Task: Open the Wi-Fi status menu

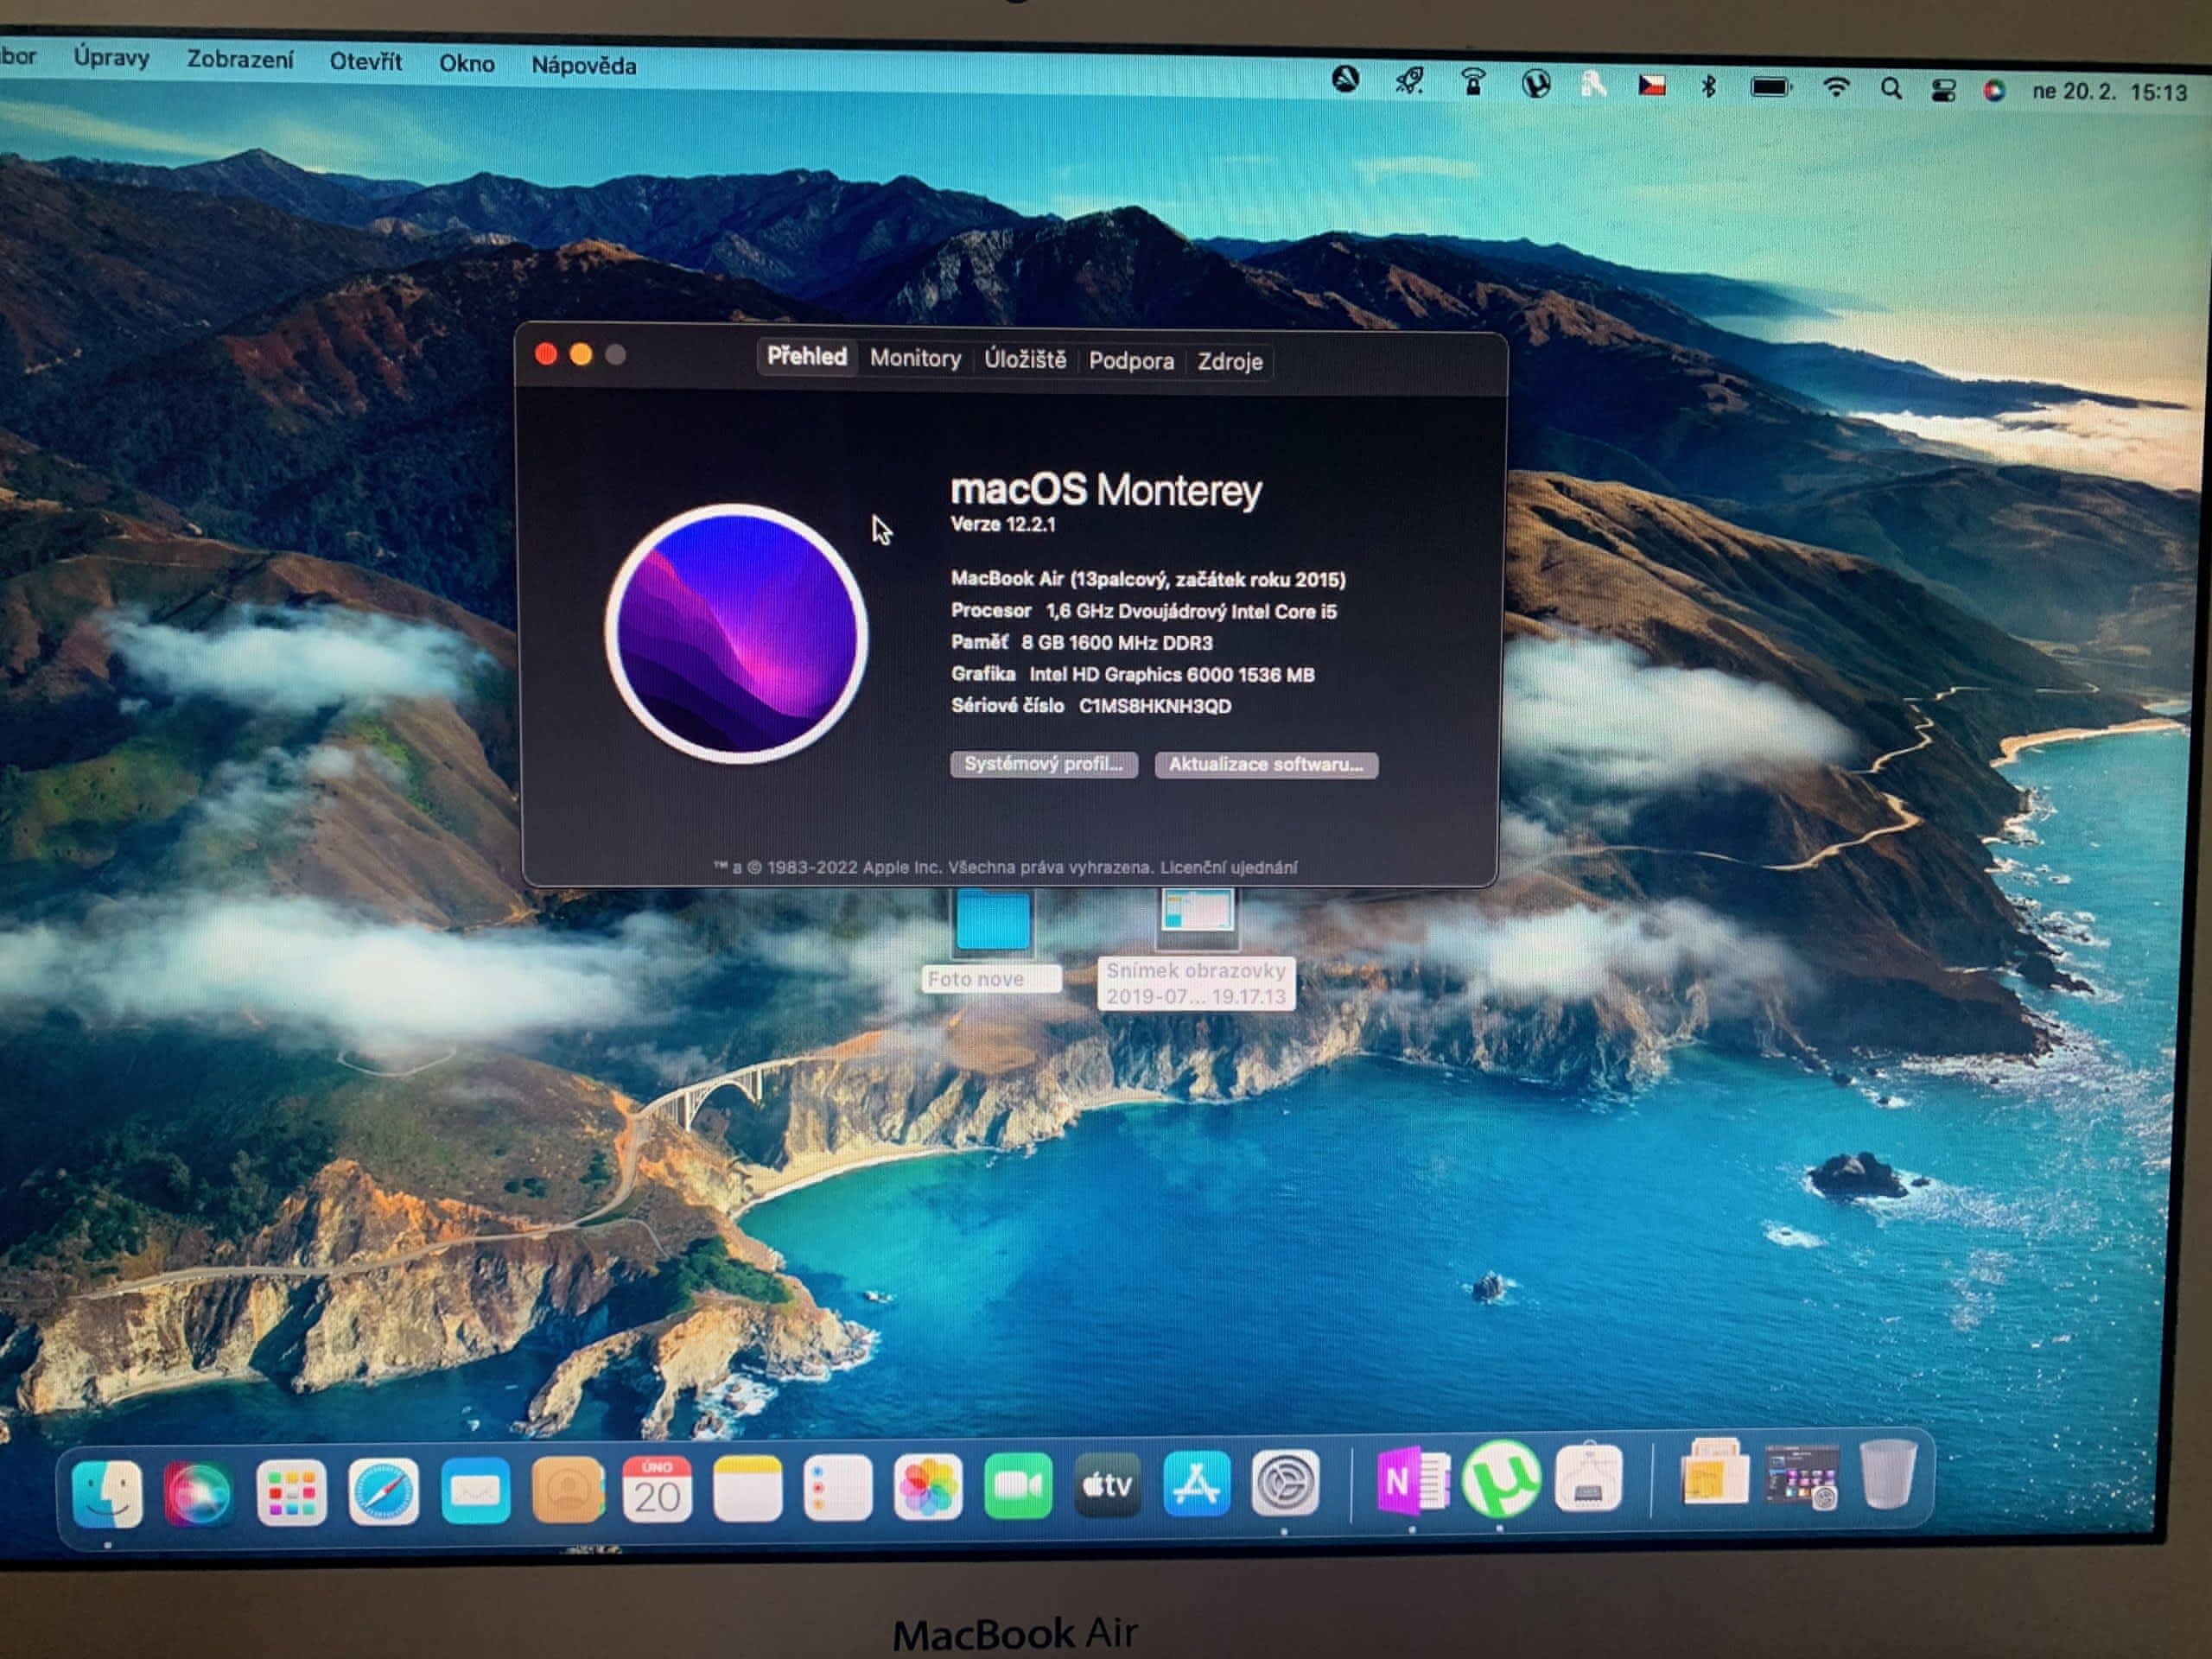Action: click(1836, 88)
